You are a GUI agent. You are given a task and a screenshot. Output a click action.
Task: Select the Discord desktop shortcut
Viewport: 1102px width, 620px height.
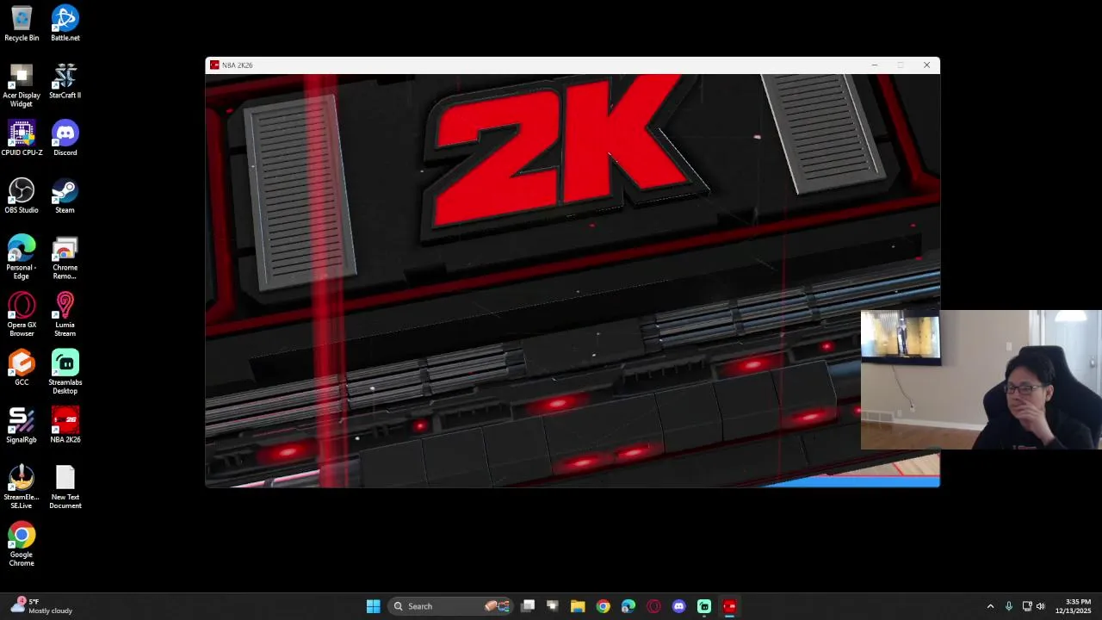tap(65, 139)
